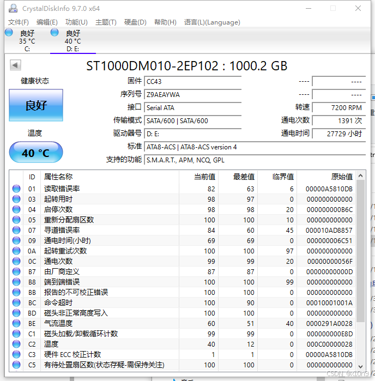Select the attribute name 命令超时
The width and height of the screenshot is (375, 381).
[58, 303]
